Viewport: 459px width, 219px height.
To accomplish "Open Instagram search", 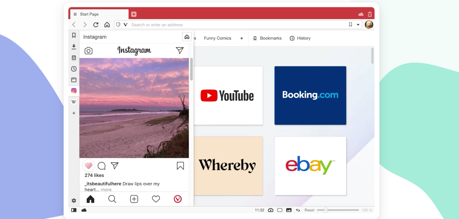I will click(x=112, y=199).
